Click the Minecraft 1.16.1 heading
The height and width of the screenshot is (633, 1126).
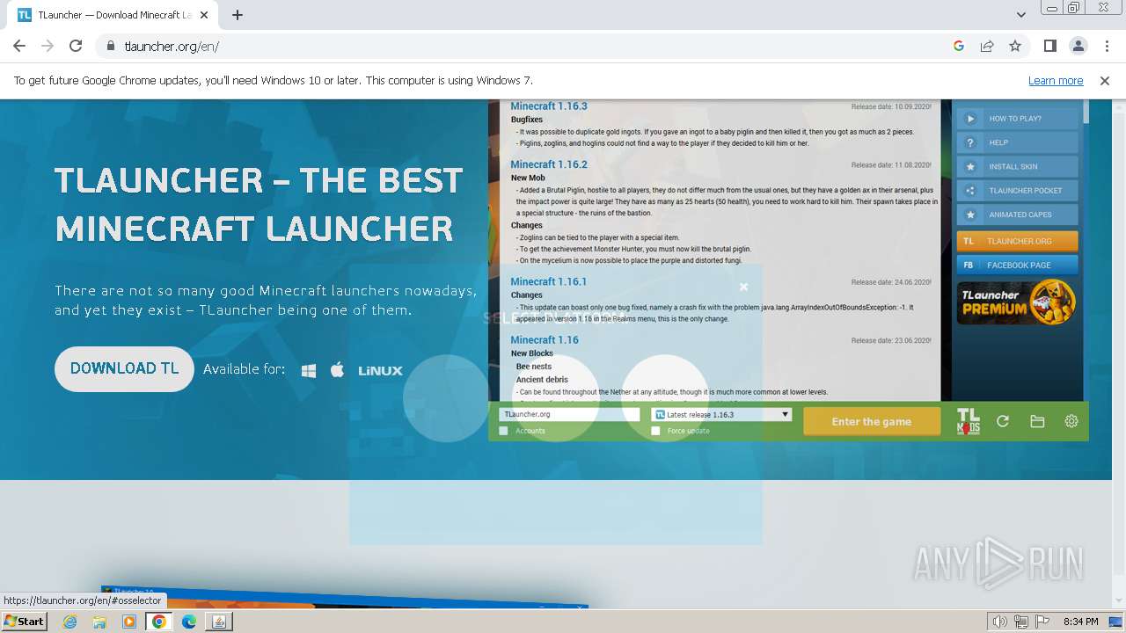549,281
